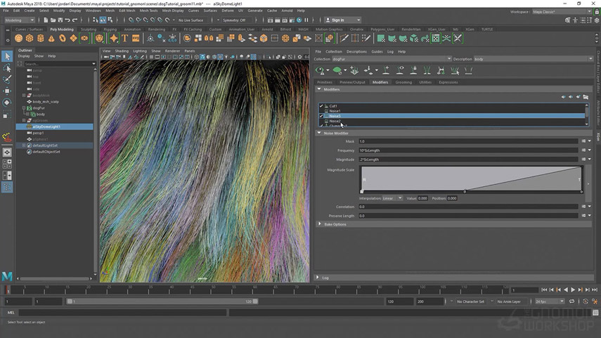
Task: Create a polygon cylinder from shelf
Action: pyautogui.click(x=40, y=39)
